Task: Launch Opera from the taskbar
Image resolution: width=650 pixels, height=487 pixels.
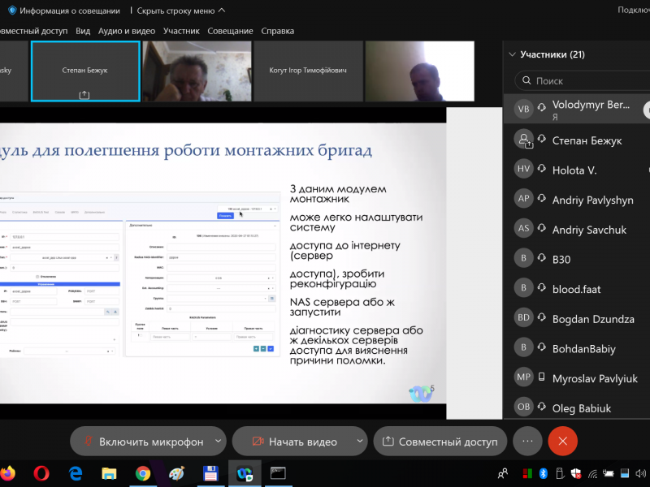Action: [41, 473]
